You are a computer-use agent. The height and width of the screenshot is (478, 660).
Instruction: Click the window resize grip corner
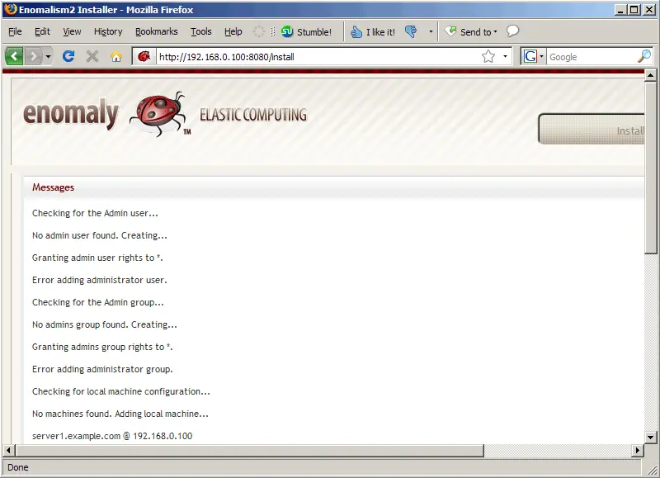tap(651, 469)
